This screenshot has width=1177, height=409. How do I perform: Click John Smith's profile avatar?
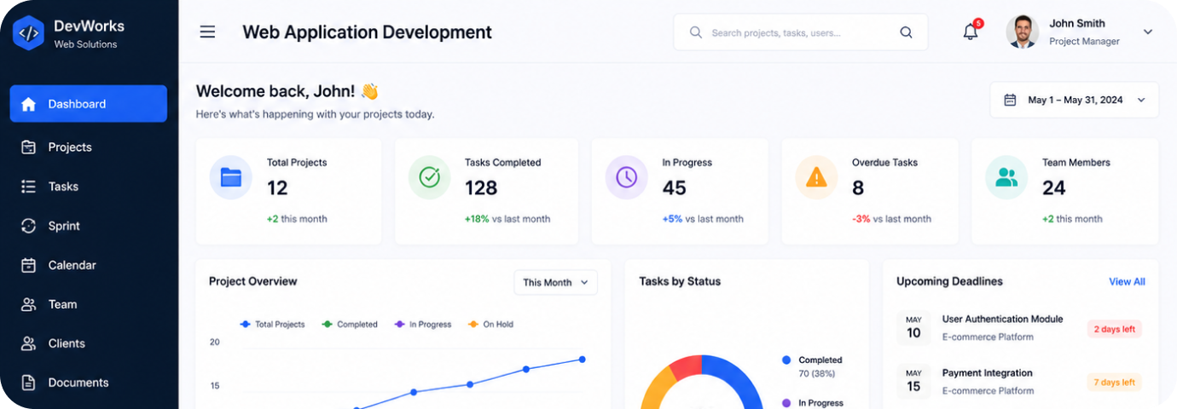(x=1022, y=32)
